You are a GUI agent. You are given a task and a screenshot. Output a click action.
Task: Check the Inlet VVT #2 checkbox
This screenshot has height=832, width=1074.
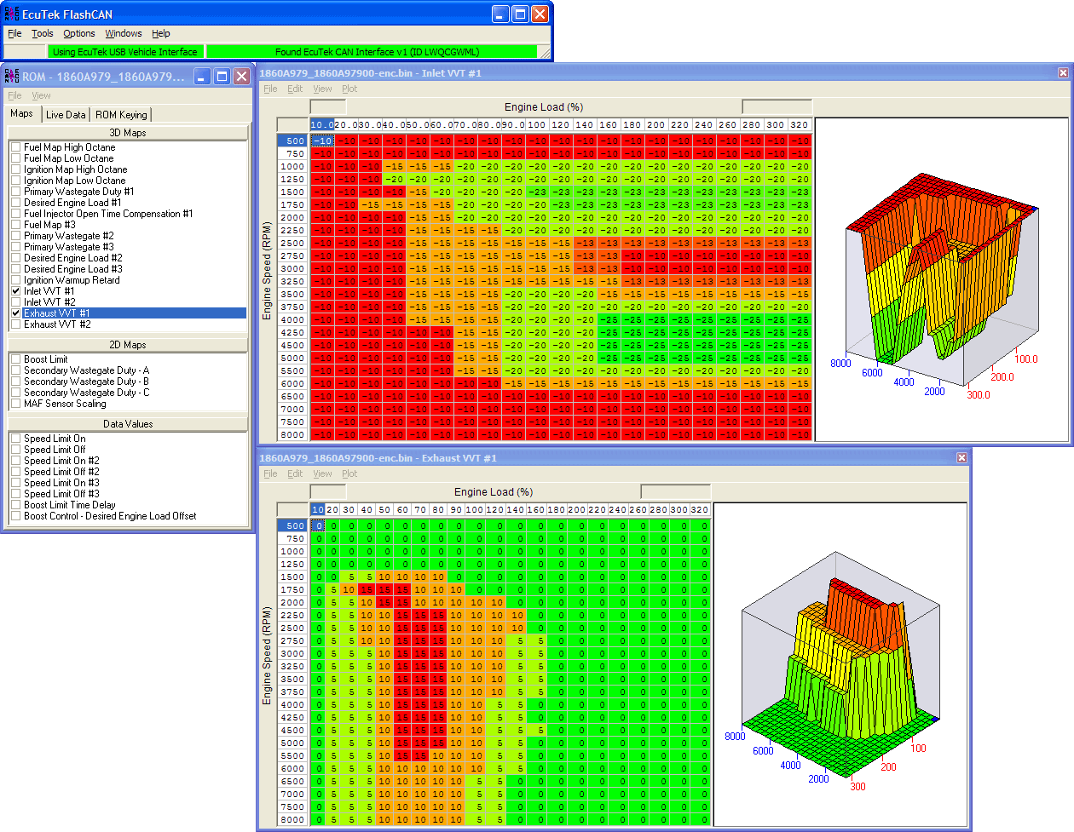[16, 302]
